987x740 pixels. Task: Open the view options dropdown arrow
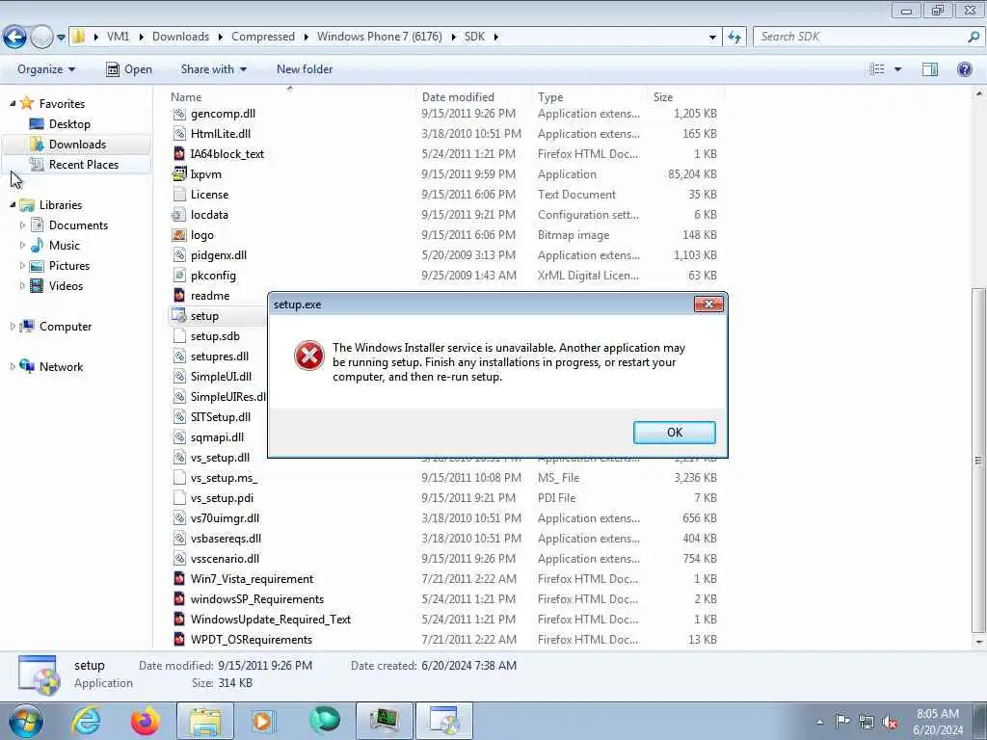[x=897, y=69]
